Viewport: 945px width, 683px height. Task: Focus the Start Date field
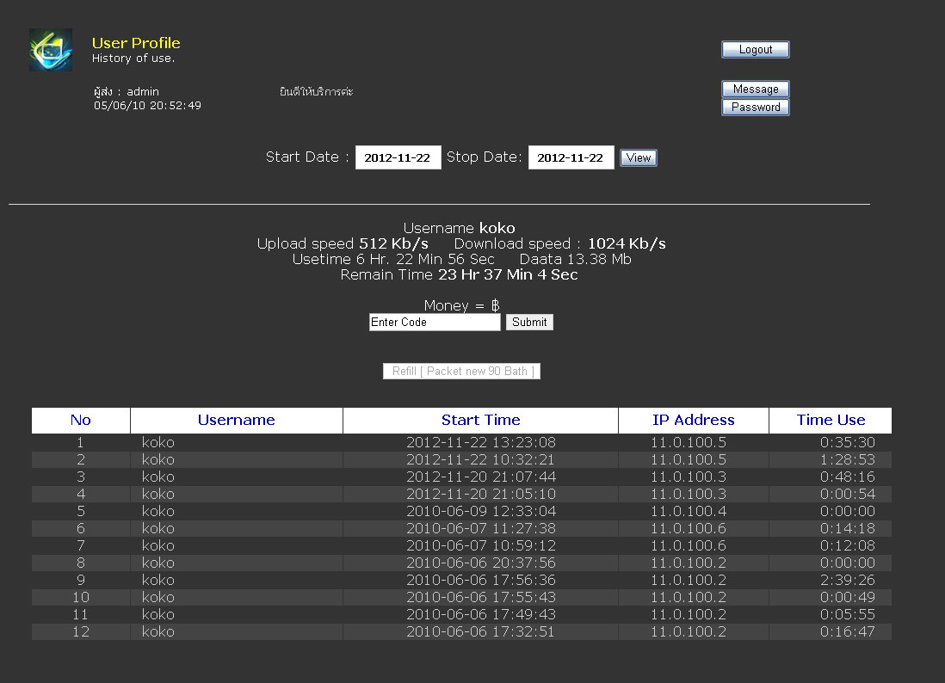pos(398,157)
